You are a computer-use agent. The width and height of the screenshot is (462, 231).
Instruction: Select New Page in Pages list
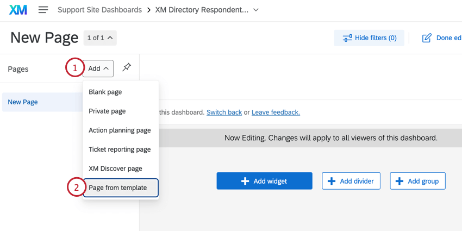pyautogui.click(x=23, y=102)
